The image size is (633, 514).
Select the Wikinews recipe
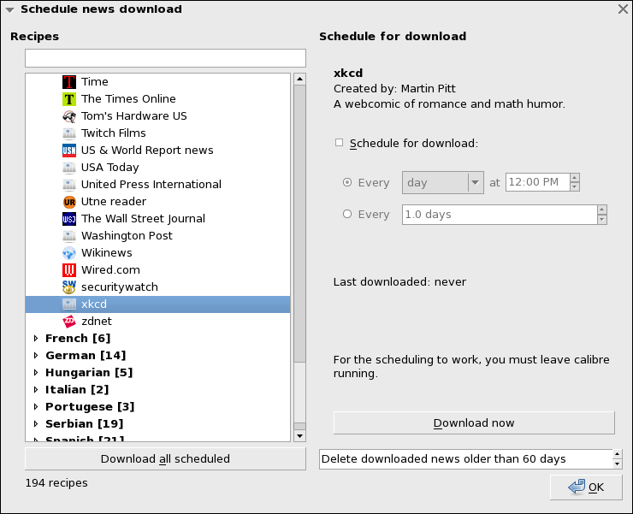tap(107, 253)
